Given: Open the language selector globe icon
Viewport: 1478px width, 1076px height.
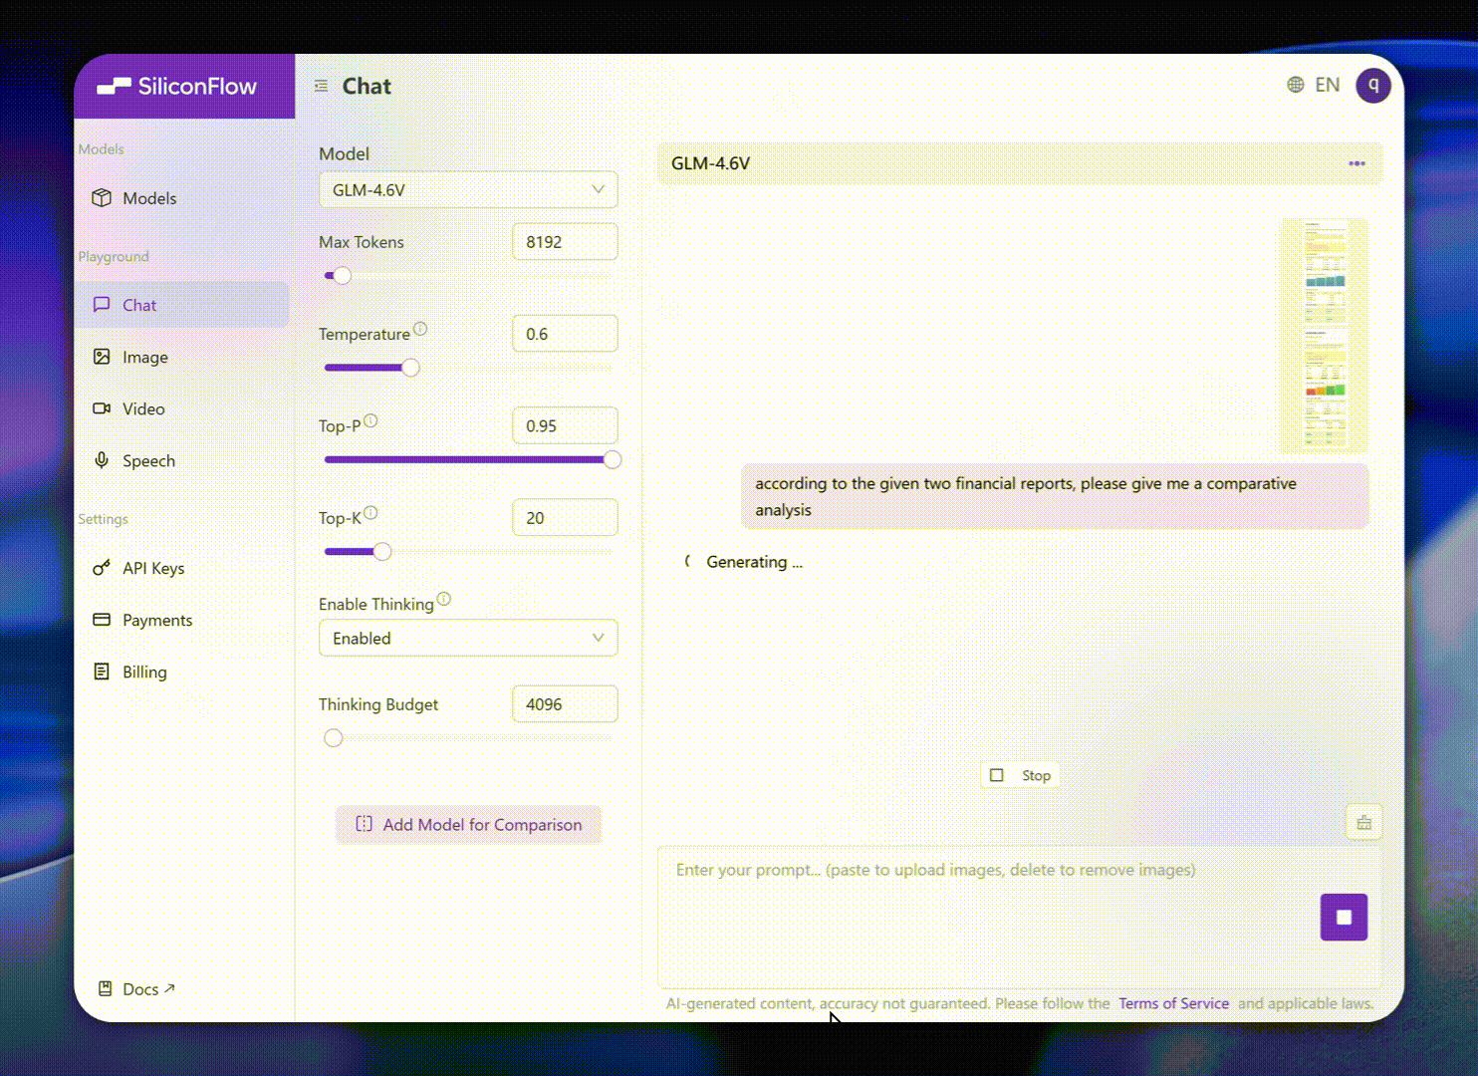Looking at the screenshot, I should 1295,85.
